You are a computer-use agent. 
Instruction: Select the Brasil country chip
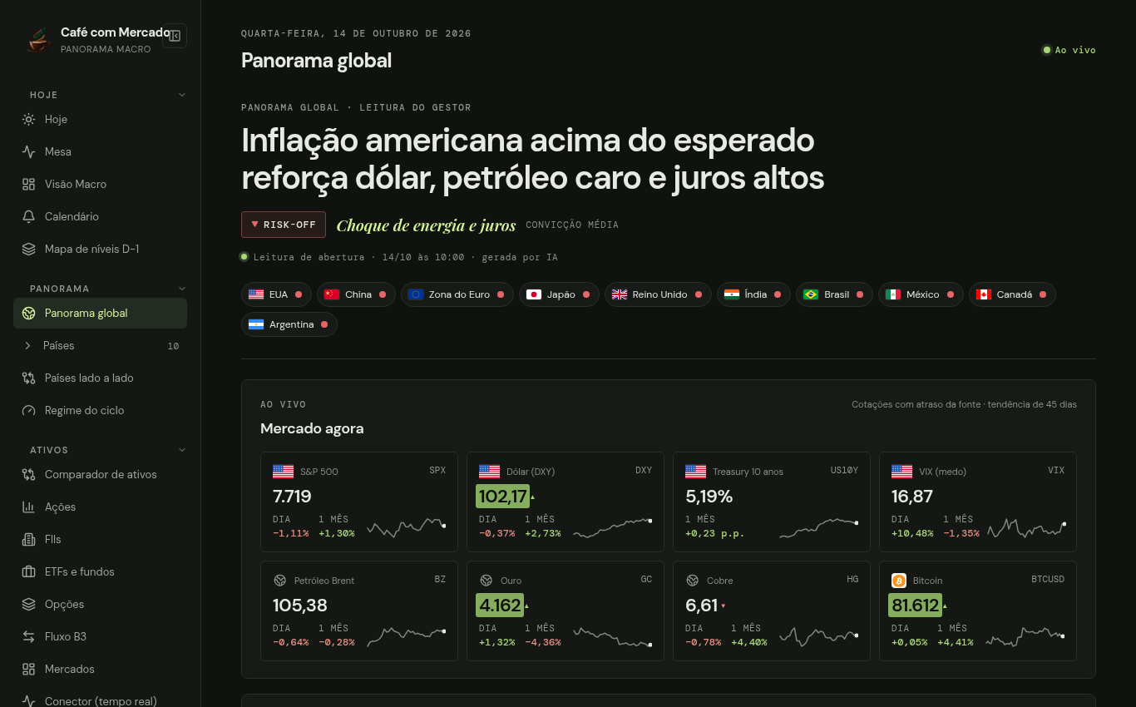pyautogui.click(x=834, y=294)
